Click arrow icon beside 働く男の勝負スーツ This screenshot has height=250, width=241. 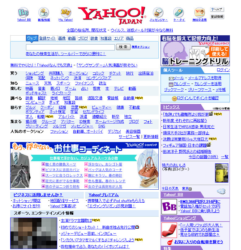[x=43, y=164]
